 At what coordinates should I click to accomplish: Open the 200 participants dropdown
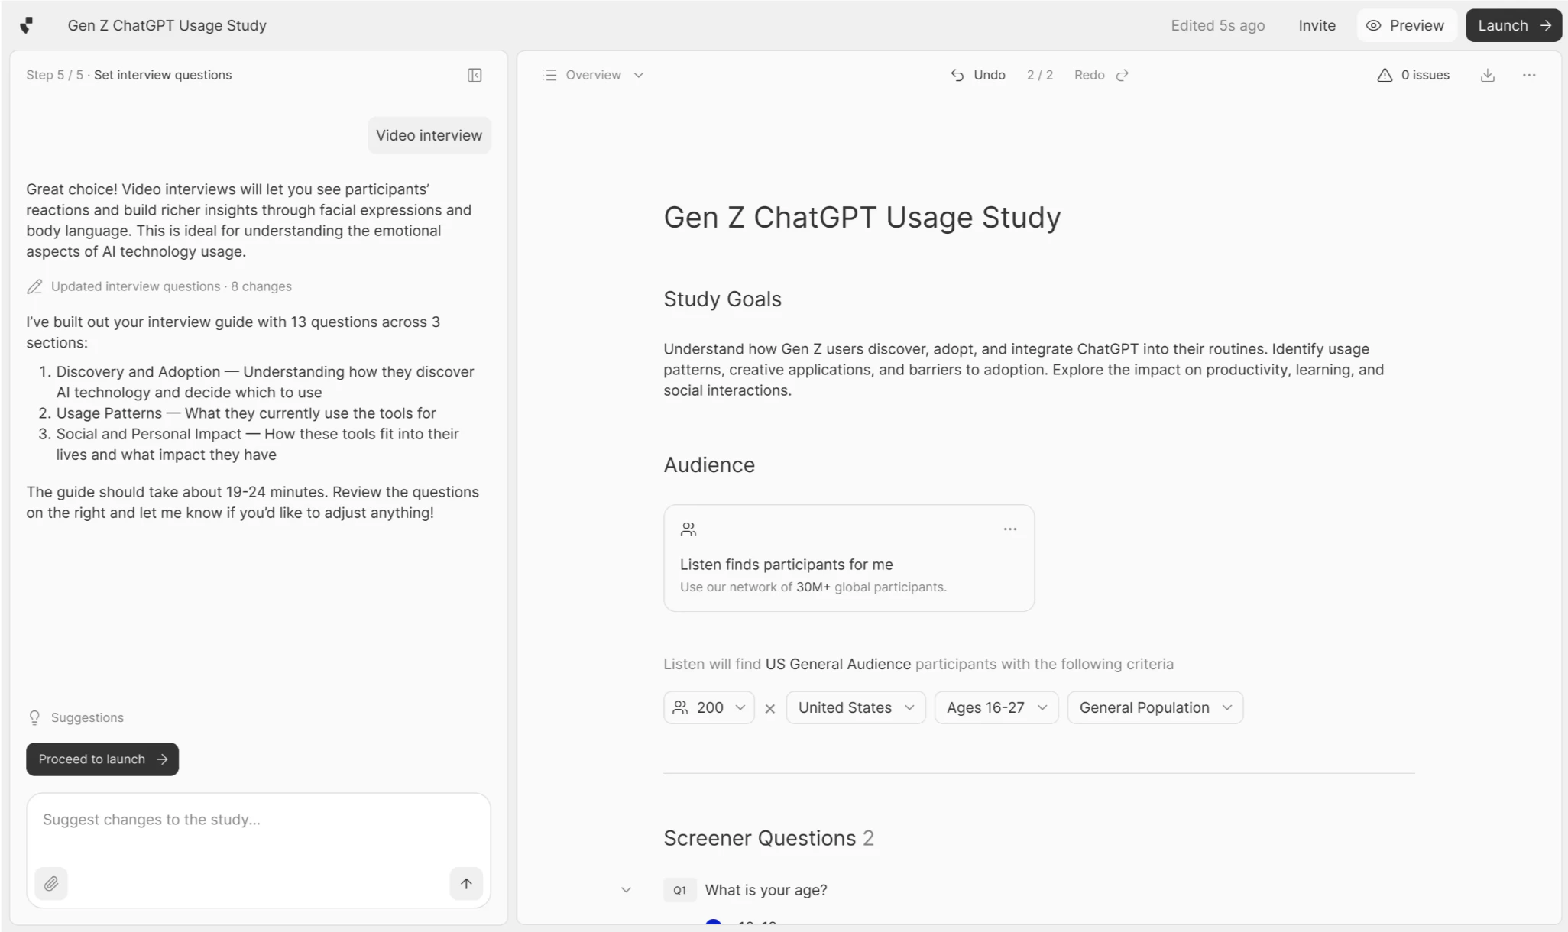pyautogui.click(x=708, y=707)
